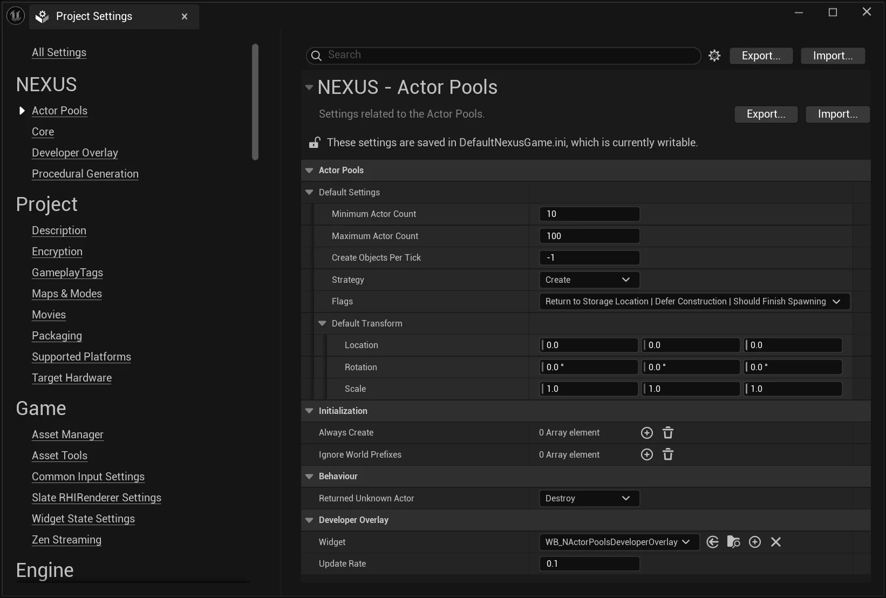This screenshot has height=598, width=886.
Task: Browse to the Widget asset in Content Browser
Action: [x=733, y=542]
